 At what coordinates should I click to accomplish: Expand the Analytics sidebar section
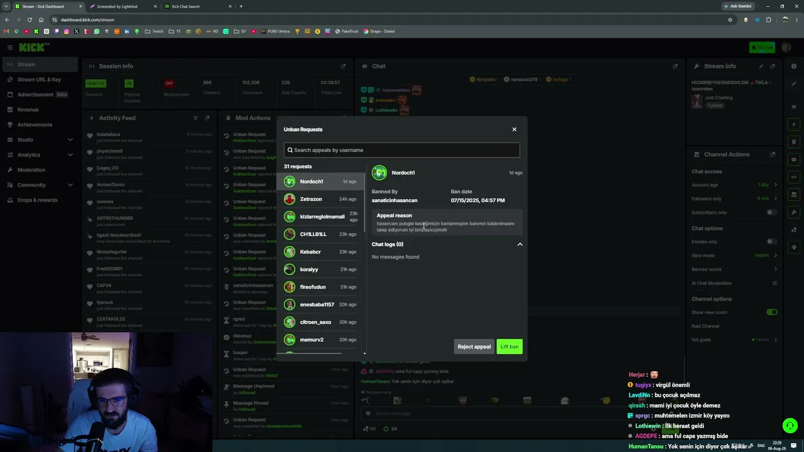[x=70, y=154]
